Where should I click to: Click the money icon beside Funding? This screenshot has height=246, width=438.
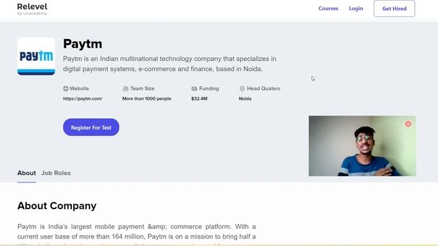(194, 88)
